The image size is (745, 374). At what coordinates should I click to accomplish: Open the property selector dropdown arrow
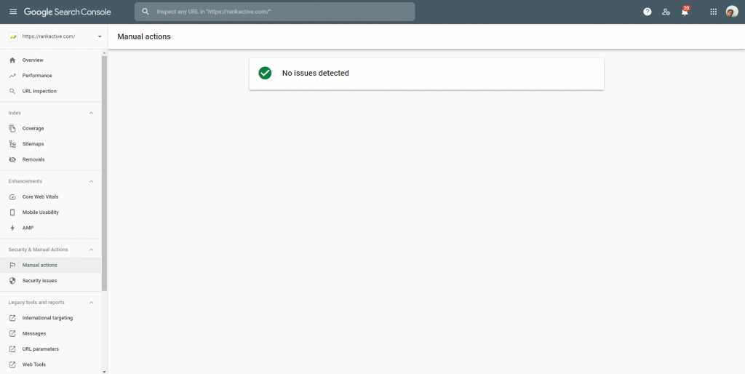[x=99, y=36]
